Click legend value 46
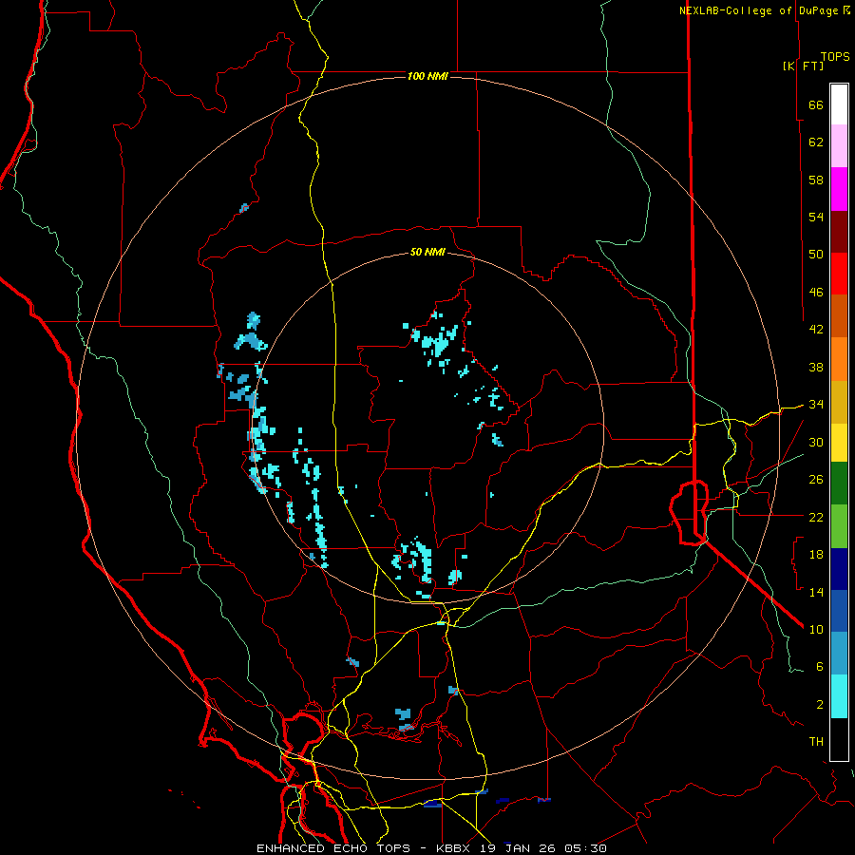This screenshot has width=855, height=855. pyautogui.click(x=816, y=293)
